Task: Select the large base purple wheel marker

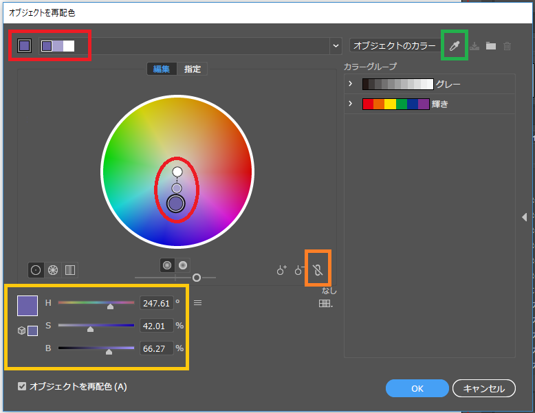Action: tap(176, 204)
